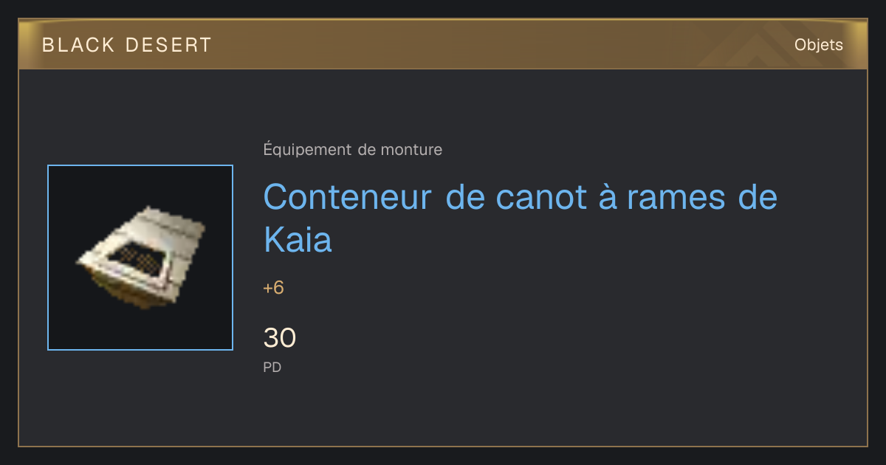Select the dark grille on the container icon

[140, 258]
